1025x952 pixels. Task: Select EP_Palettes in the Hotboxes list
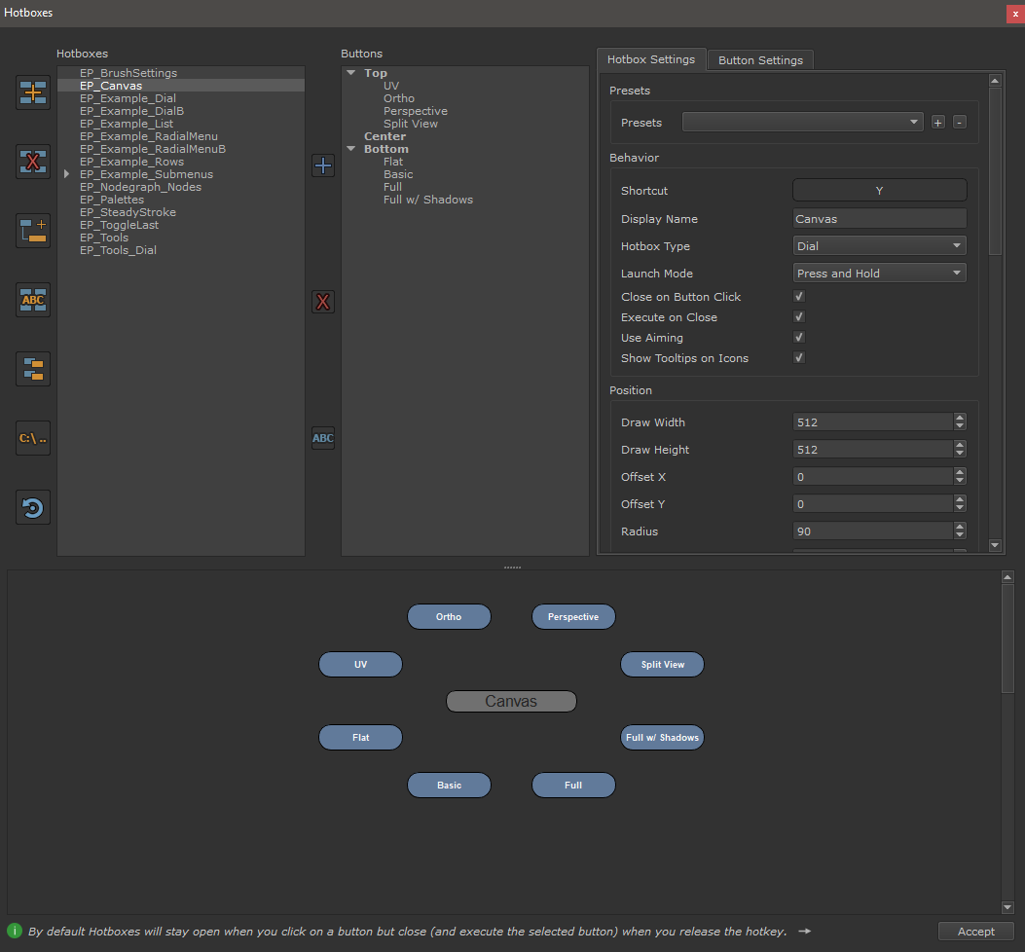coord(112,200)
